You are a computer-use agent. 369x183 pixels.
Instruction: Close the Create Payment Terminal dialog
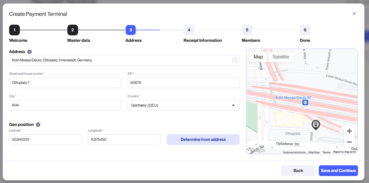coord(354,14)
